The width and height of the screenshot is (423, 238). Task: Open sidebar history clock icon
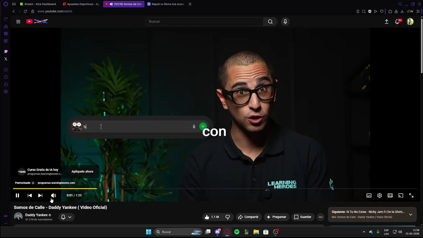click(x=6, y=77)
